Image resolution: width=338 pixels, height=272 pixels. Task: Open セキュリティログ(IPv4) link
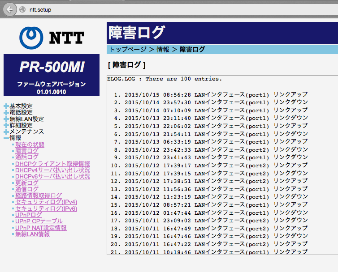46,202
